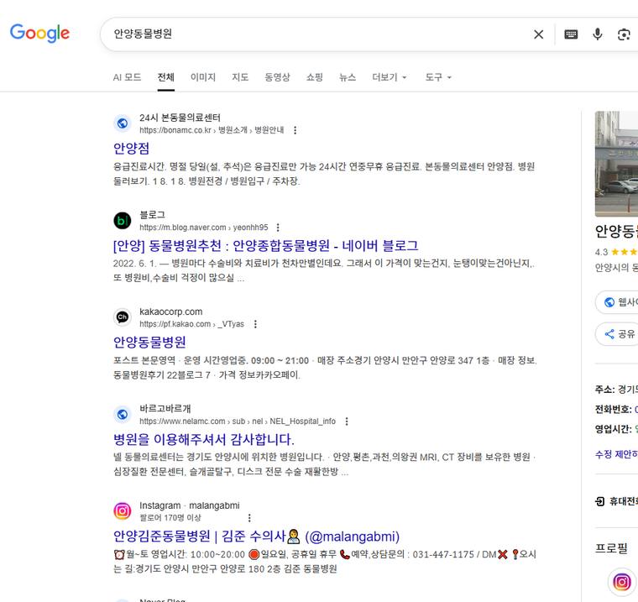Open more options for nelamc.com result
Viewport: 638px width, 602px height.
(347, 421)
